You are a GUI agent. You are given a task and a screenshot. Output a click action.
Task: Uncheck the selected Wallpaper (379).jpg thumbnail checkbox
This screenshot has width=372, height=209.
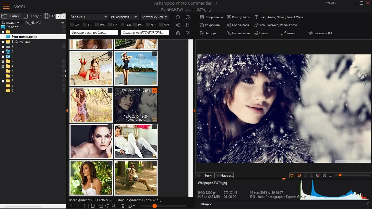(x=155, y=90)
